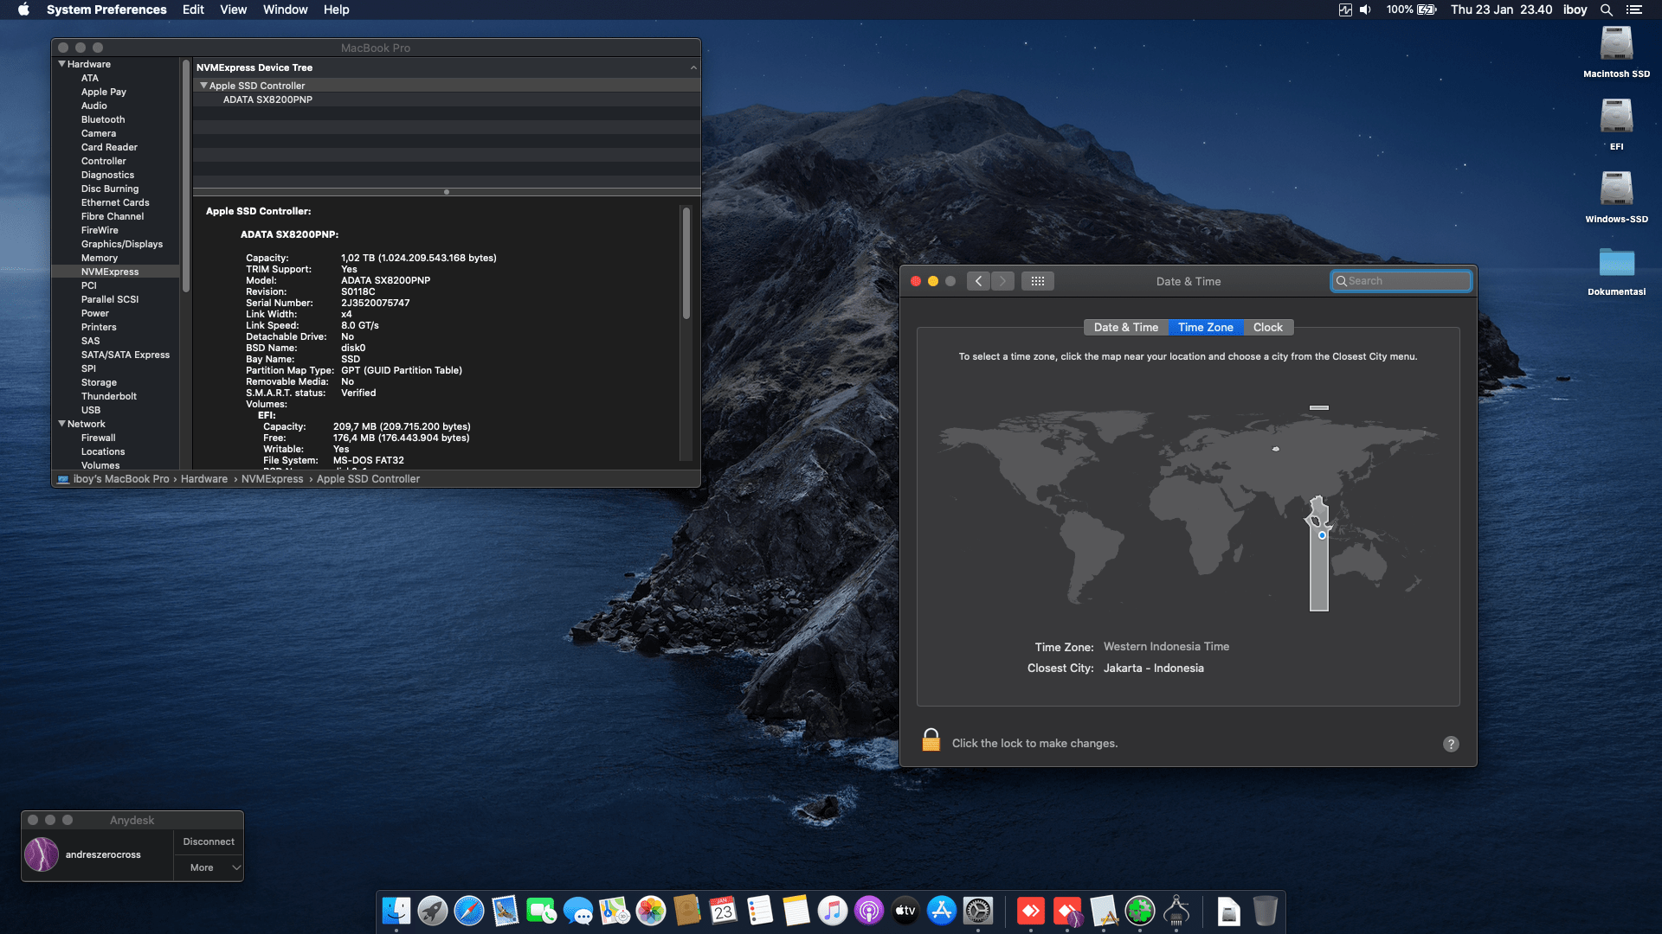
Task: Switch to the Date & Time tab
Action: click(x=1125, y=327)
